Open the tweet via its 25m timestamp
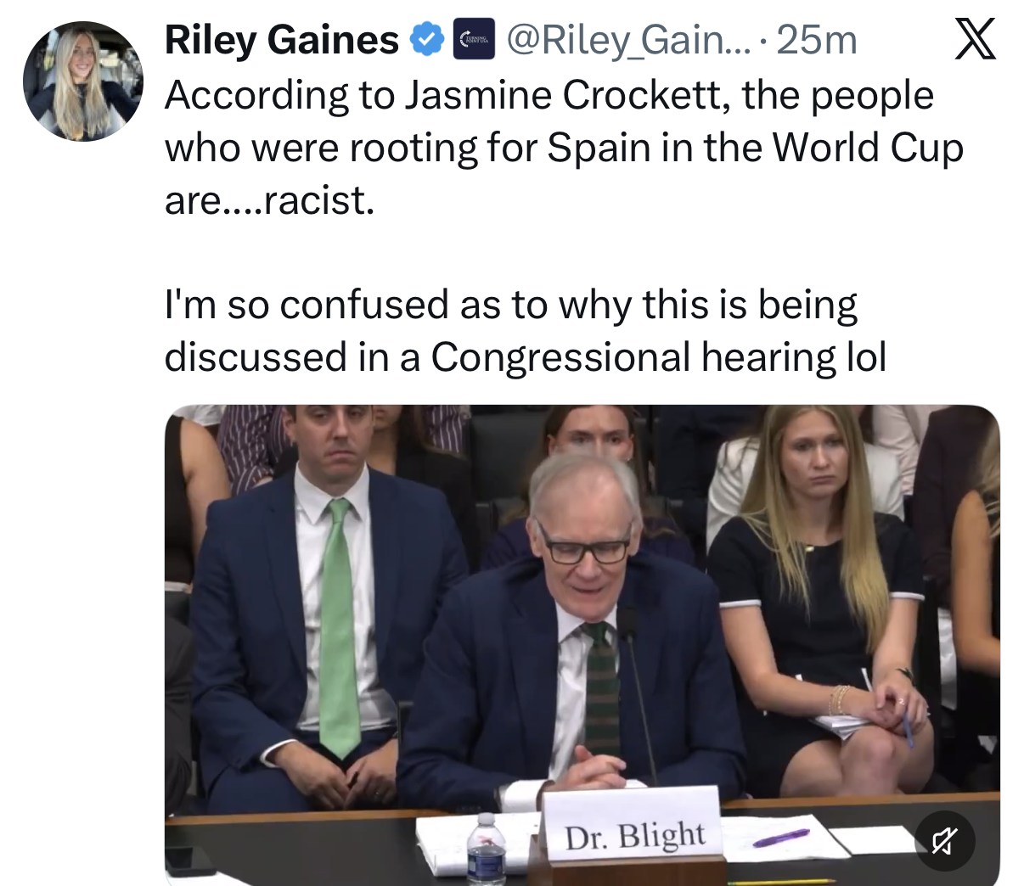This screenshot has height=886, width=1024. click(x=817, y=40)
